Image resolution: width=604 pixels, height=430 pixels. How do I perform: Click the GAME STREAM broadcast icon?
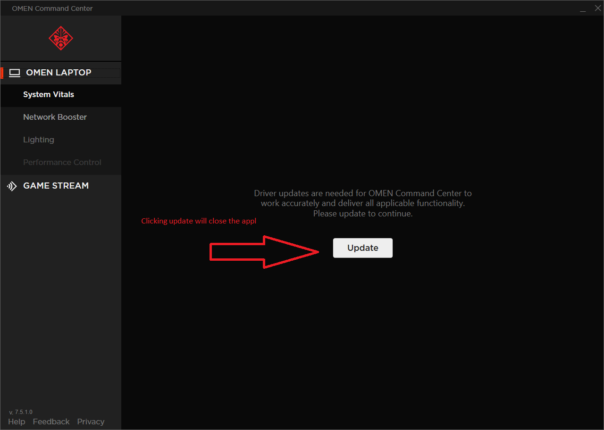click(x=11, y=186)
